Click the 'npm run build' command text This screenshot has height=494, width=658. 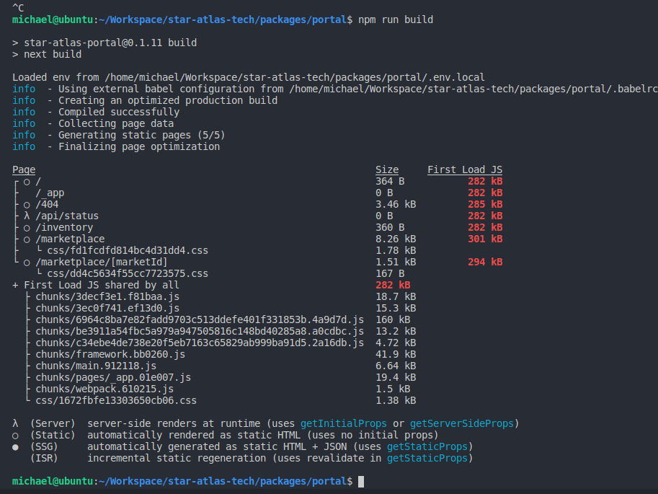click(x=395, y=19)
